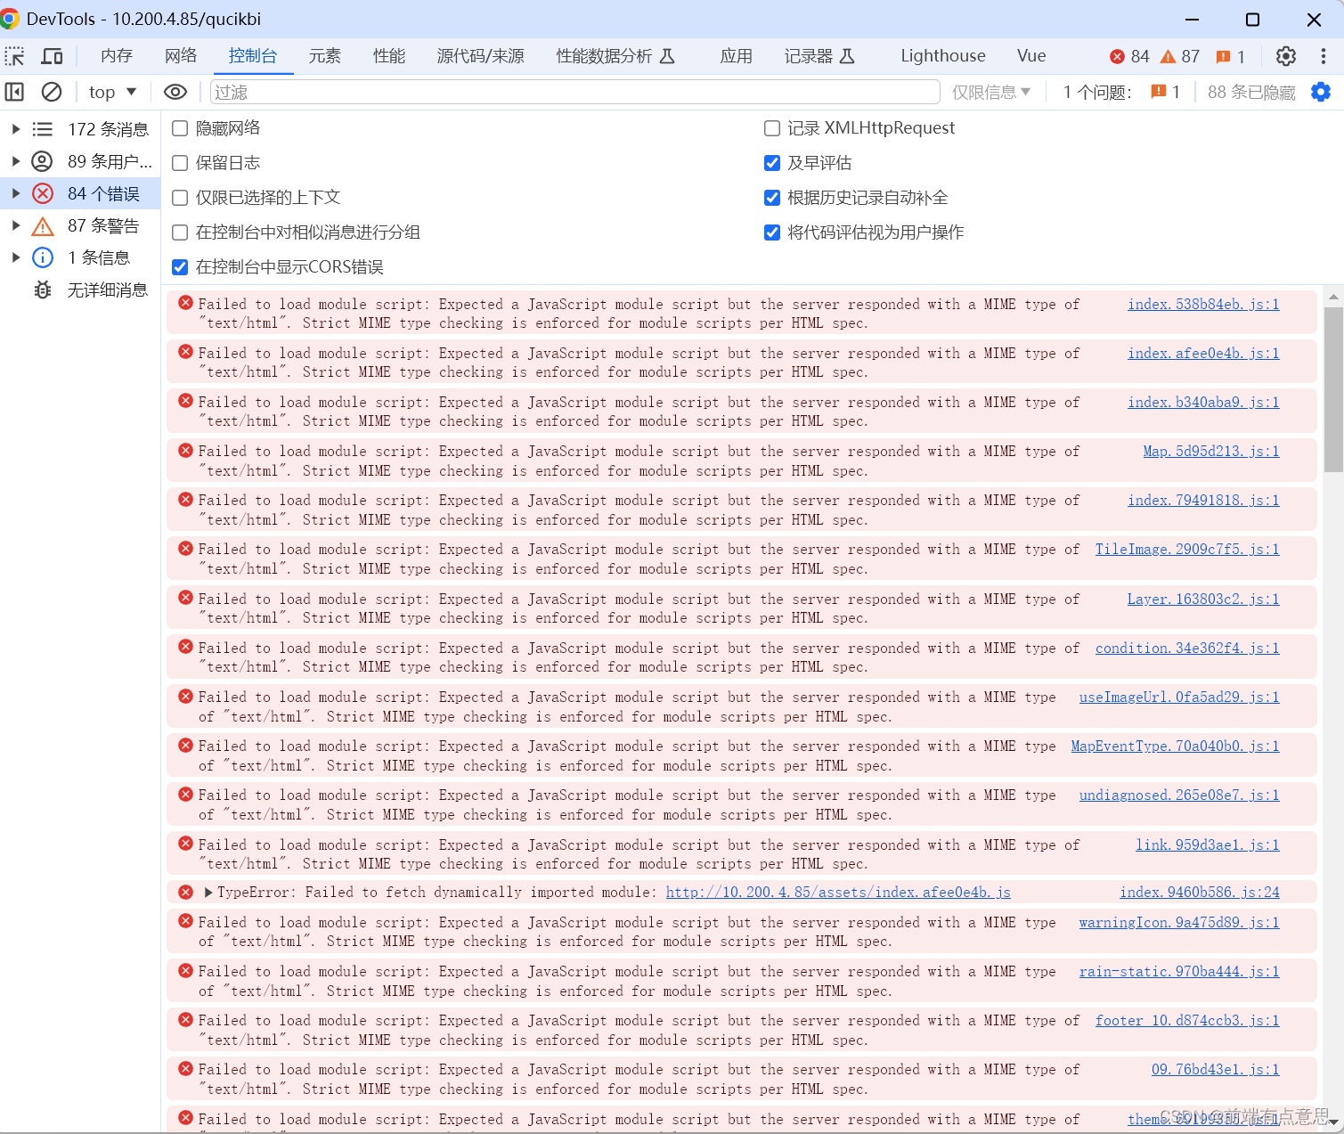
Task: Open the 应用 tab
Action: click(x=737, y=56)
